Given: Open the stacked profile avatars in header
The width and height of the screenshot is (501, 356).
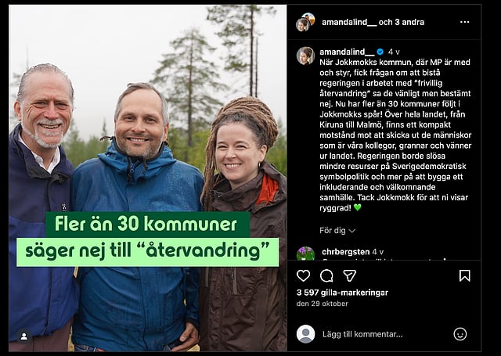Looking at the screenshot, I should point(305,22).
